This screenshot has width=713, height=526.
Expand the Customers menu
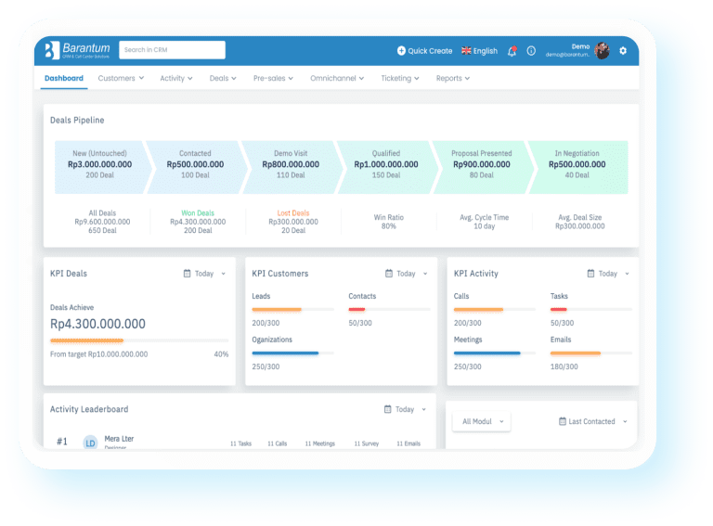[121, 78]
